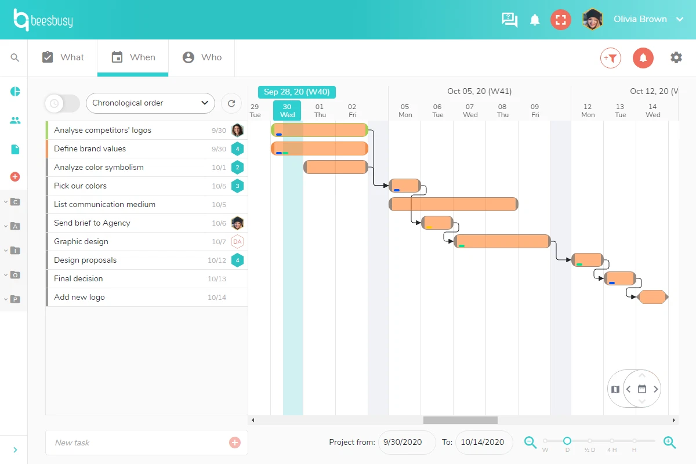The width and height of the screenshot is (696, 464).
Task: Open the dashboard pie chart icon in sidebar
Action: point(14,91)
